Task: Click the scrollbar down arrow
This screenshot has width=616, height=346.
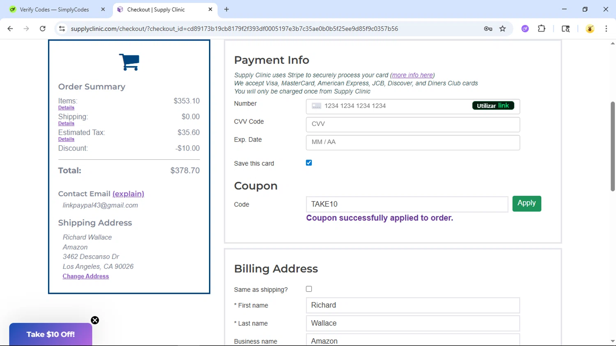Action: click(612, 341)
